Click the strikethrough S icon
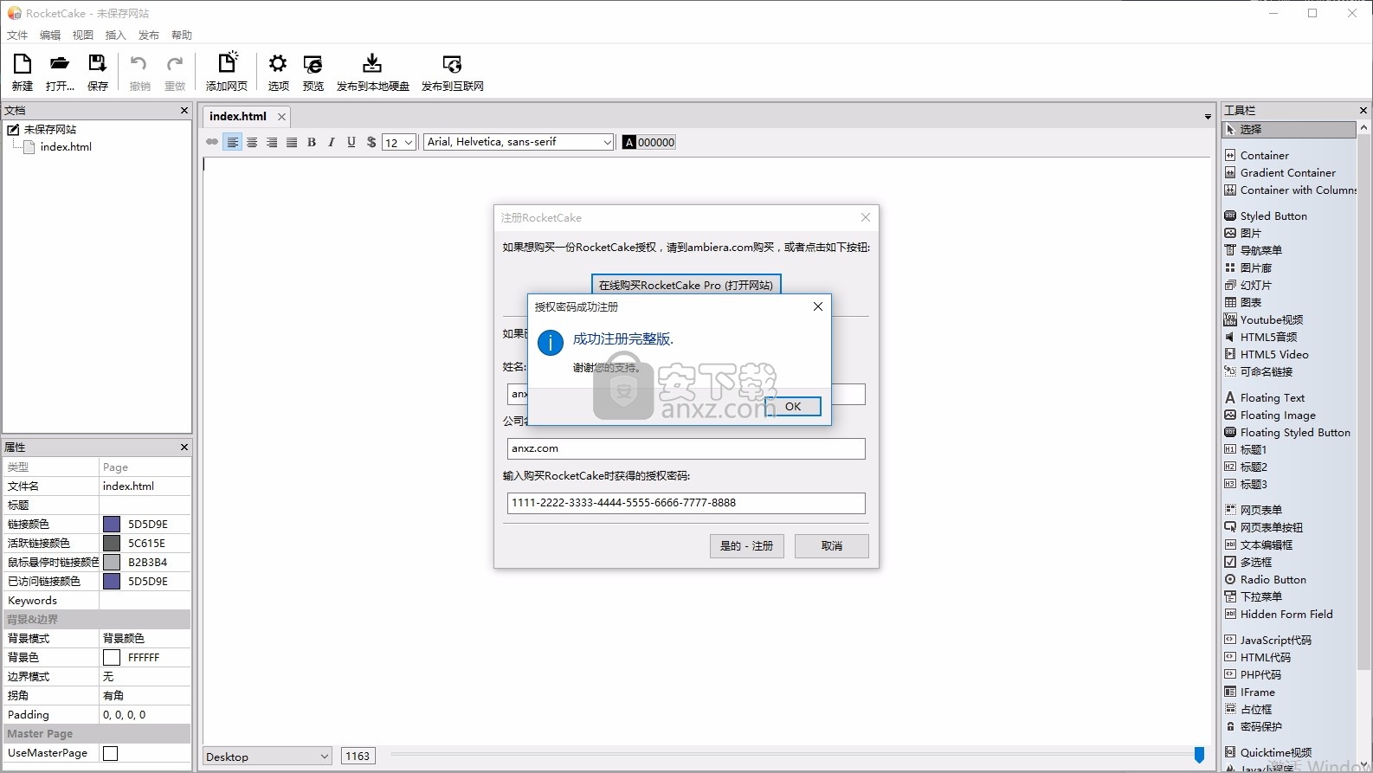This screenshot has height=773, width=1373. tap(371, 142)
